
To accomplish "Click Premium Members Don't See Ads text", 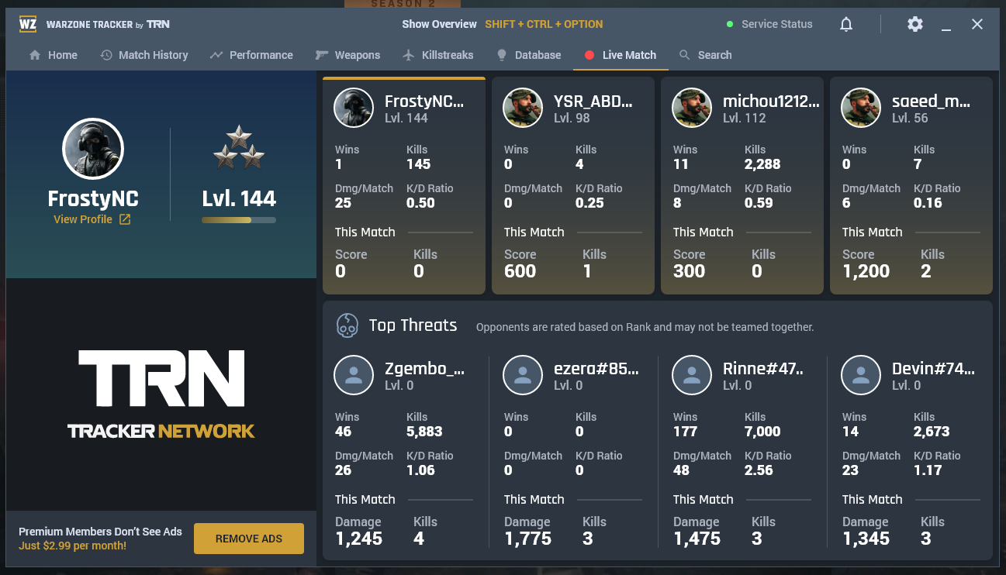I will [100, 532].
